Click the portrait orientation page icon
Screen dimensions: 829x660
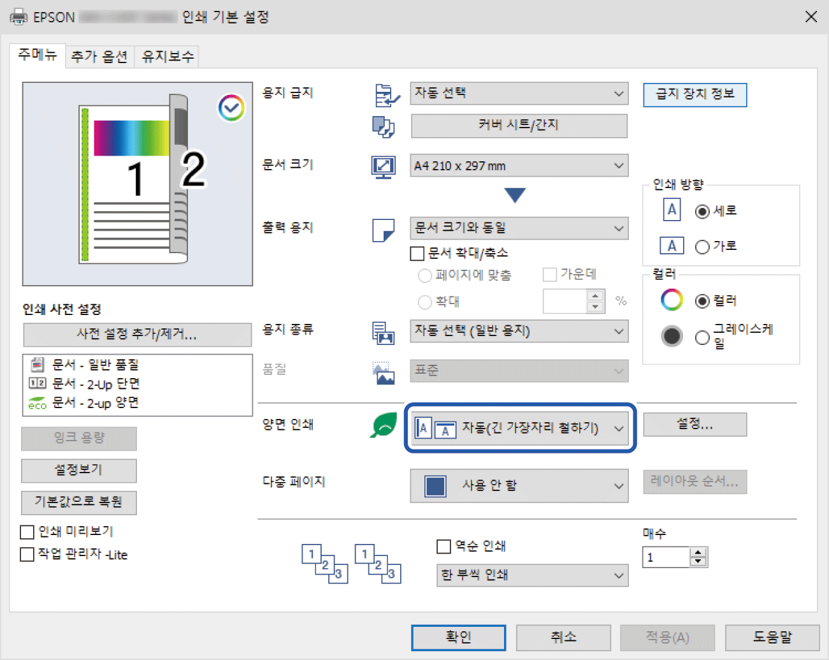pos(672,210)
